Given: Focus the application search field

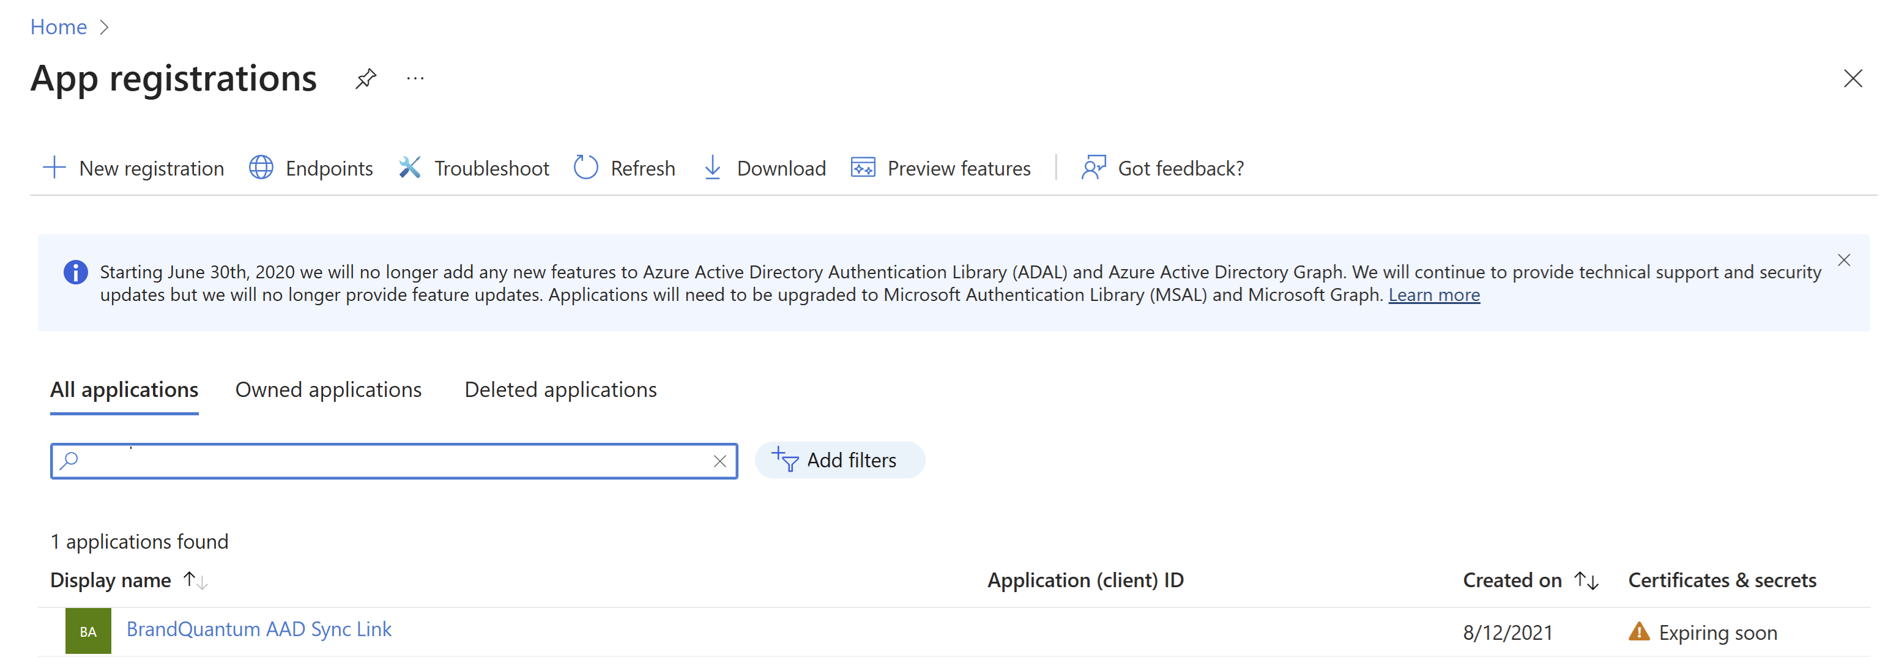Looking at the screenshot, I should [393, 461].
